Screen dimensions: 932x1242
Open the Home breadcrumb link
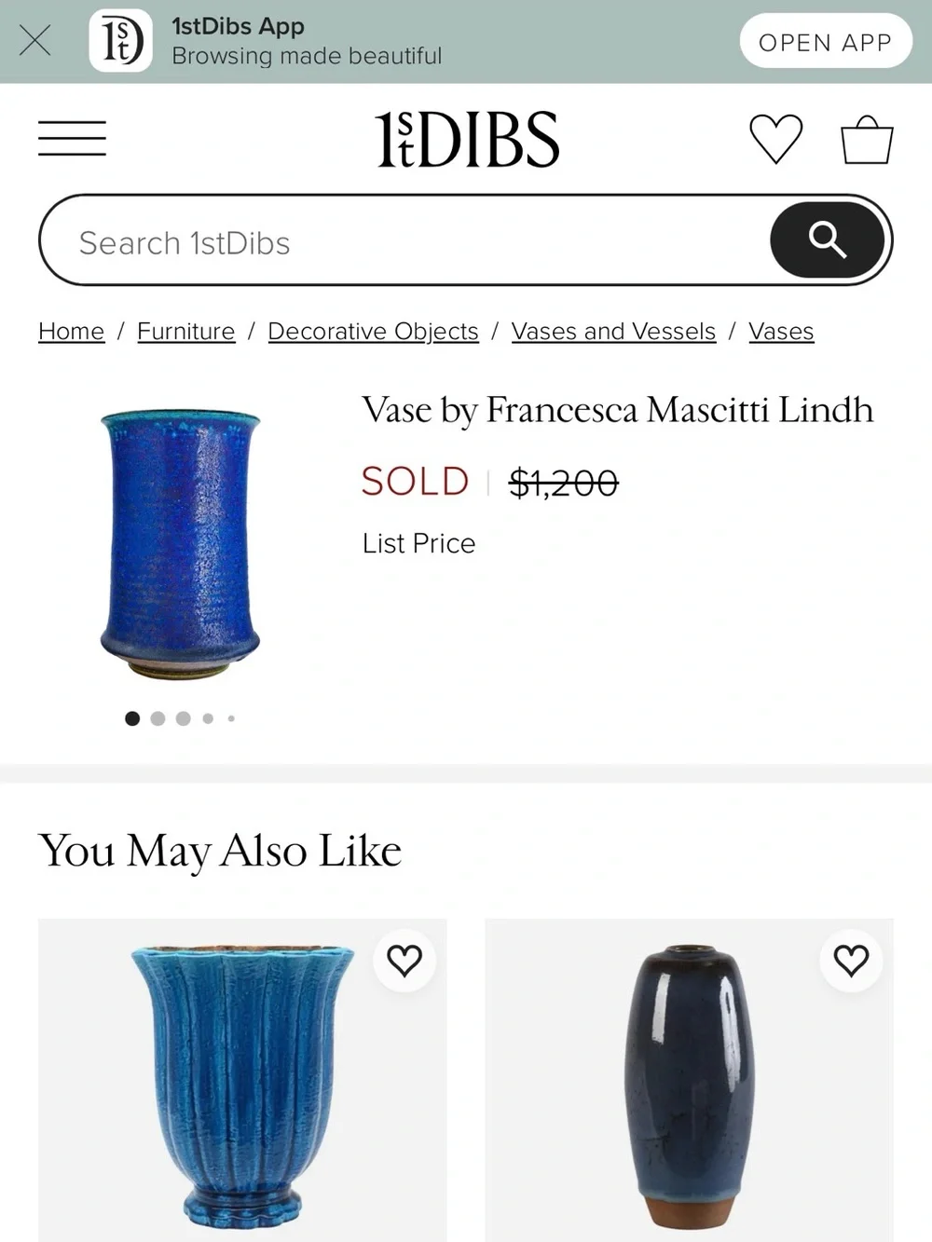point(71,332)
